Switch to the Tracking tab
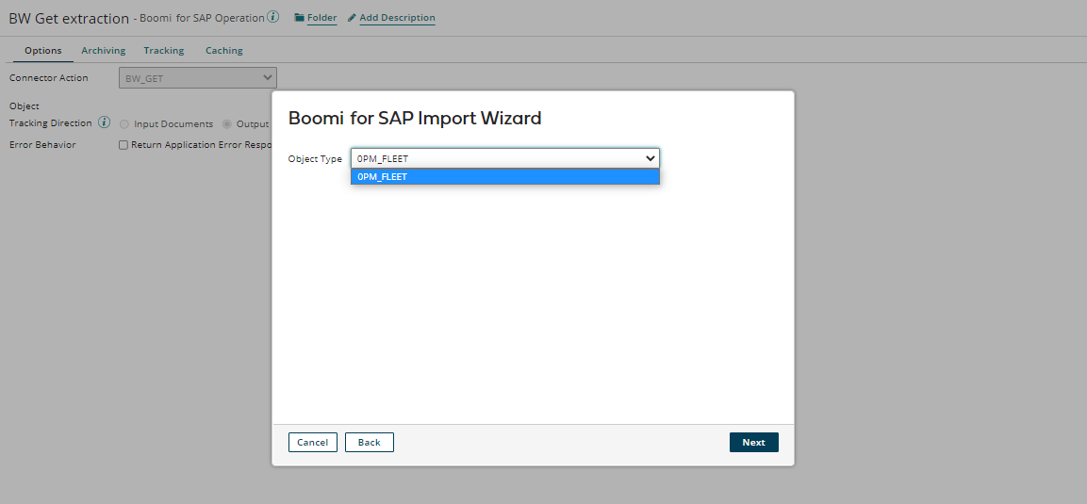Viewport: 1087px width, 504px height. pyautogui.click(x=164, y=51)
